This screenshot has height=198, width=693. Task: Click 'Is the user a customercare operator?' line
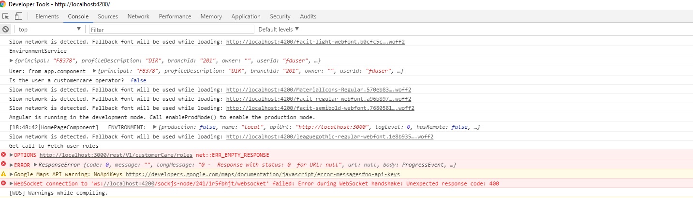(67, 80)
